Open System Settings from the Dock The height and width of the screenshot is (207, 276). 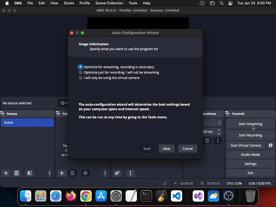(116, 196)
